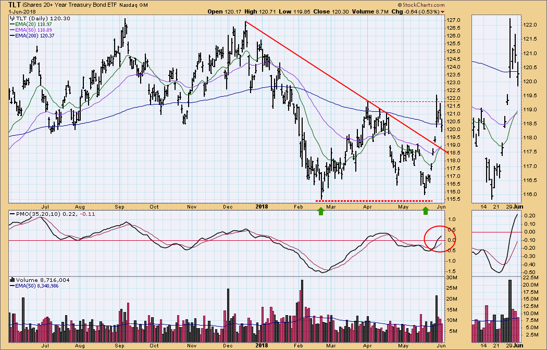The image size is (547, 350).
Task: Click the 17.5M label on the zoomed volume axis
Action: click(531, 292)
